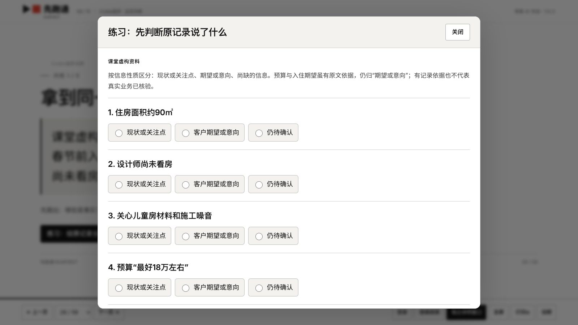578x325 pixels.
Task: Select 仍待确认 for 住房面积约90㎡
Action: (x=273, y=133)
